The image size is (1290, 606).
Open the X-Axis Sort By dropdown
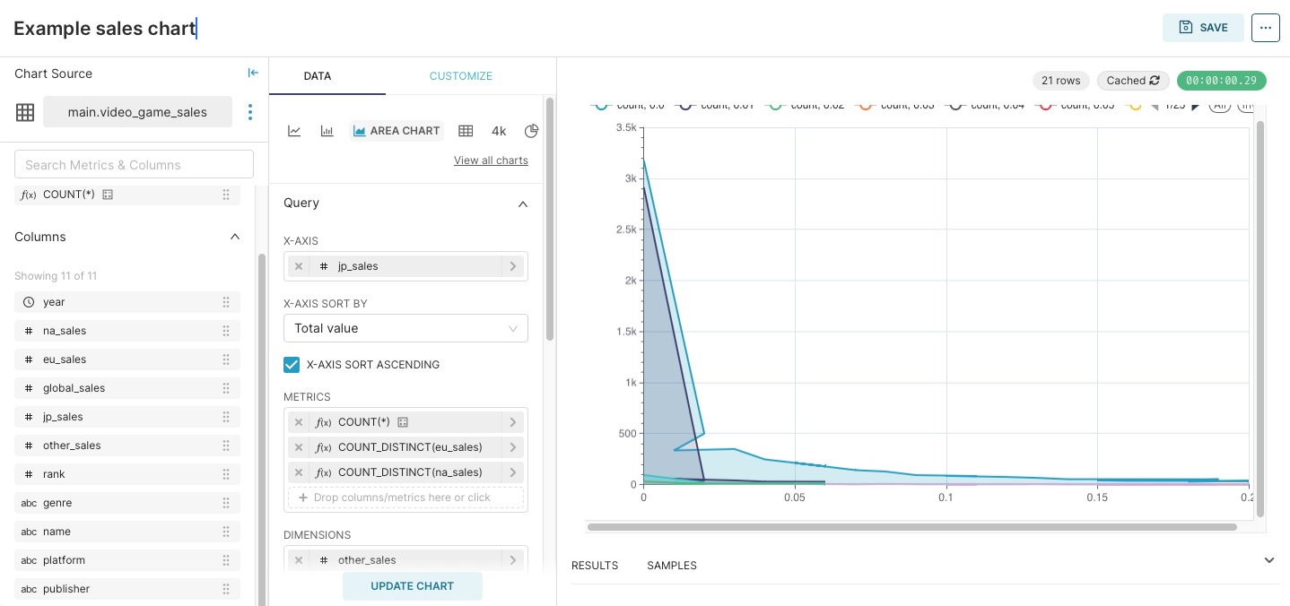pyautogui.click(x=405, y=328)
